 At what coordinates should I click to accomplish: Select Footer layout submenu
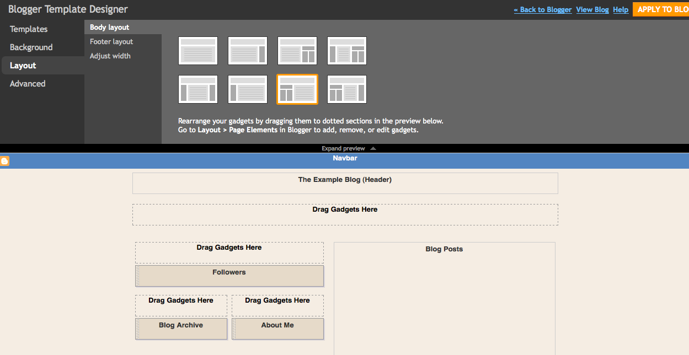pos(111,42)
